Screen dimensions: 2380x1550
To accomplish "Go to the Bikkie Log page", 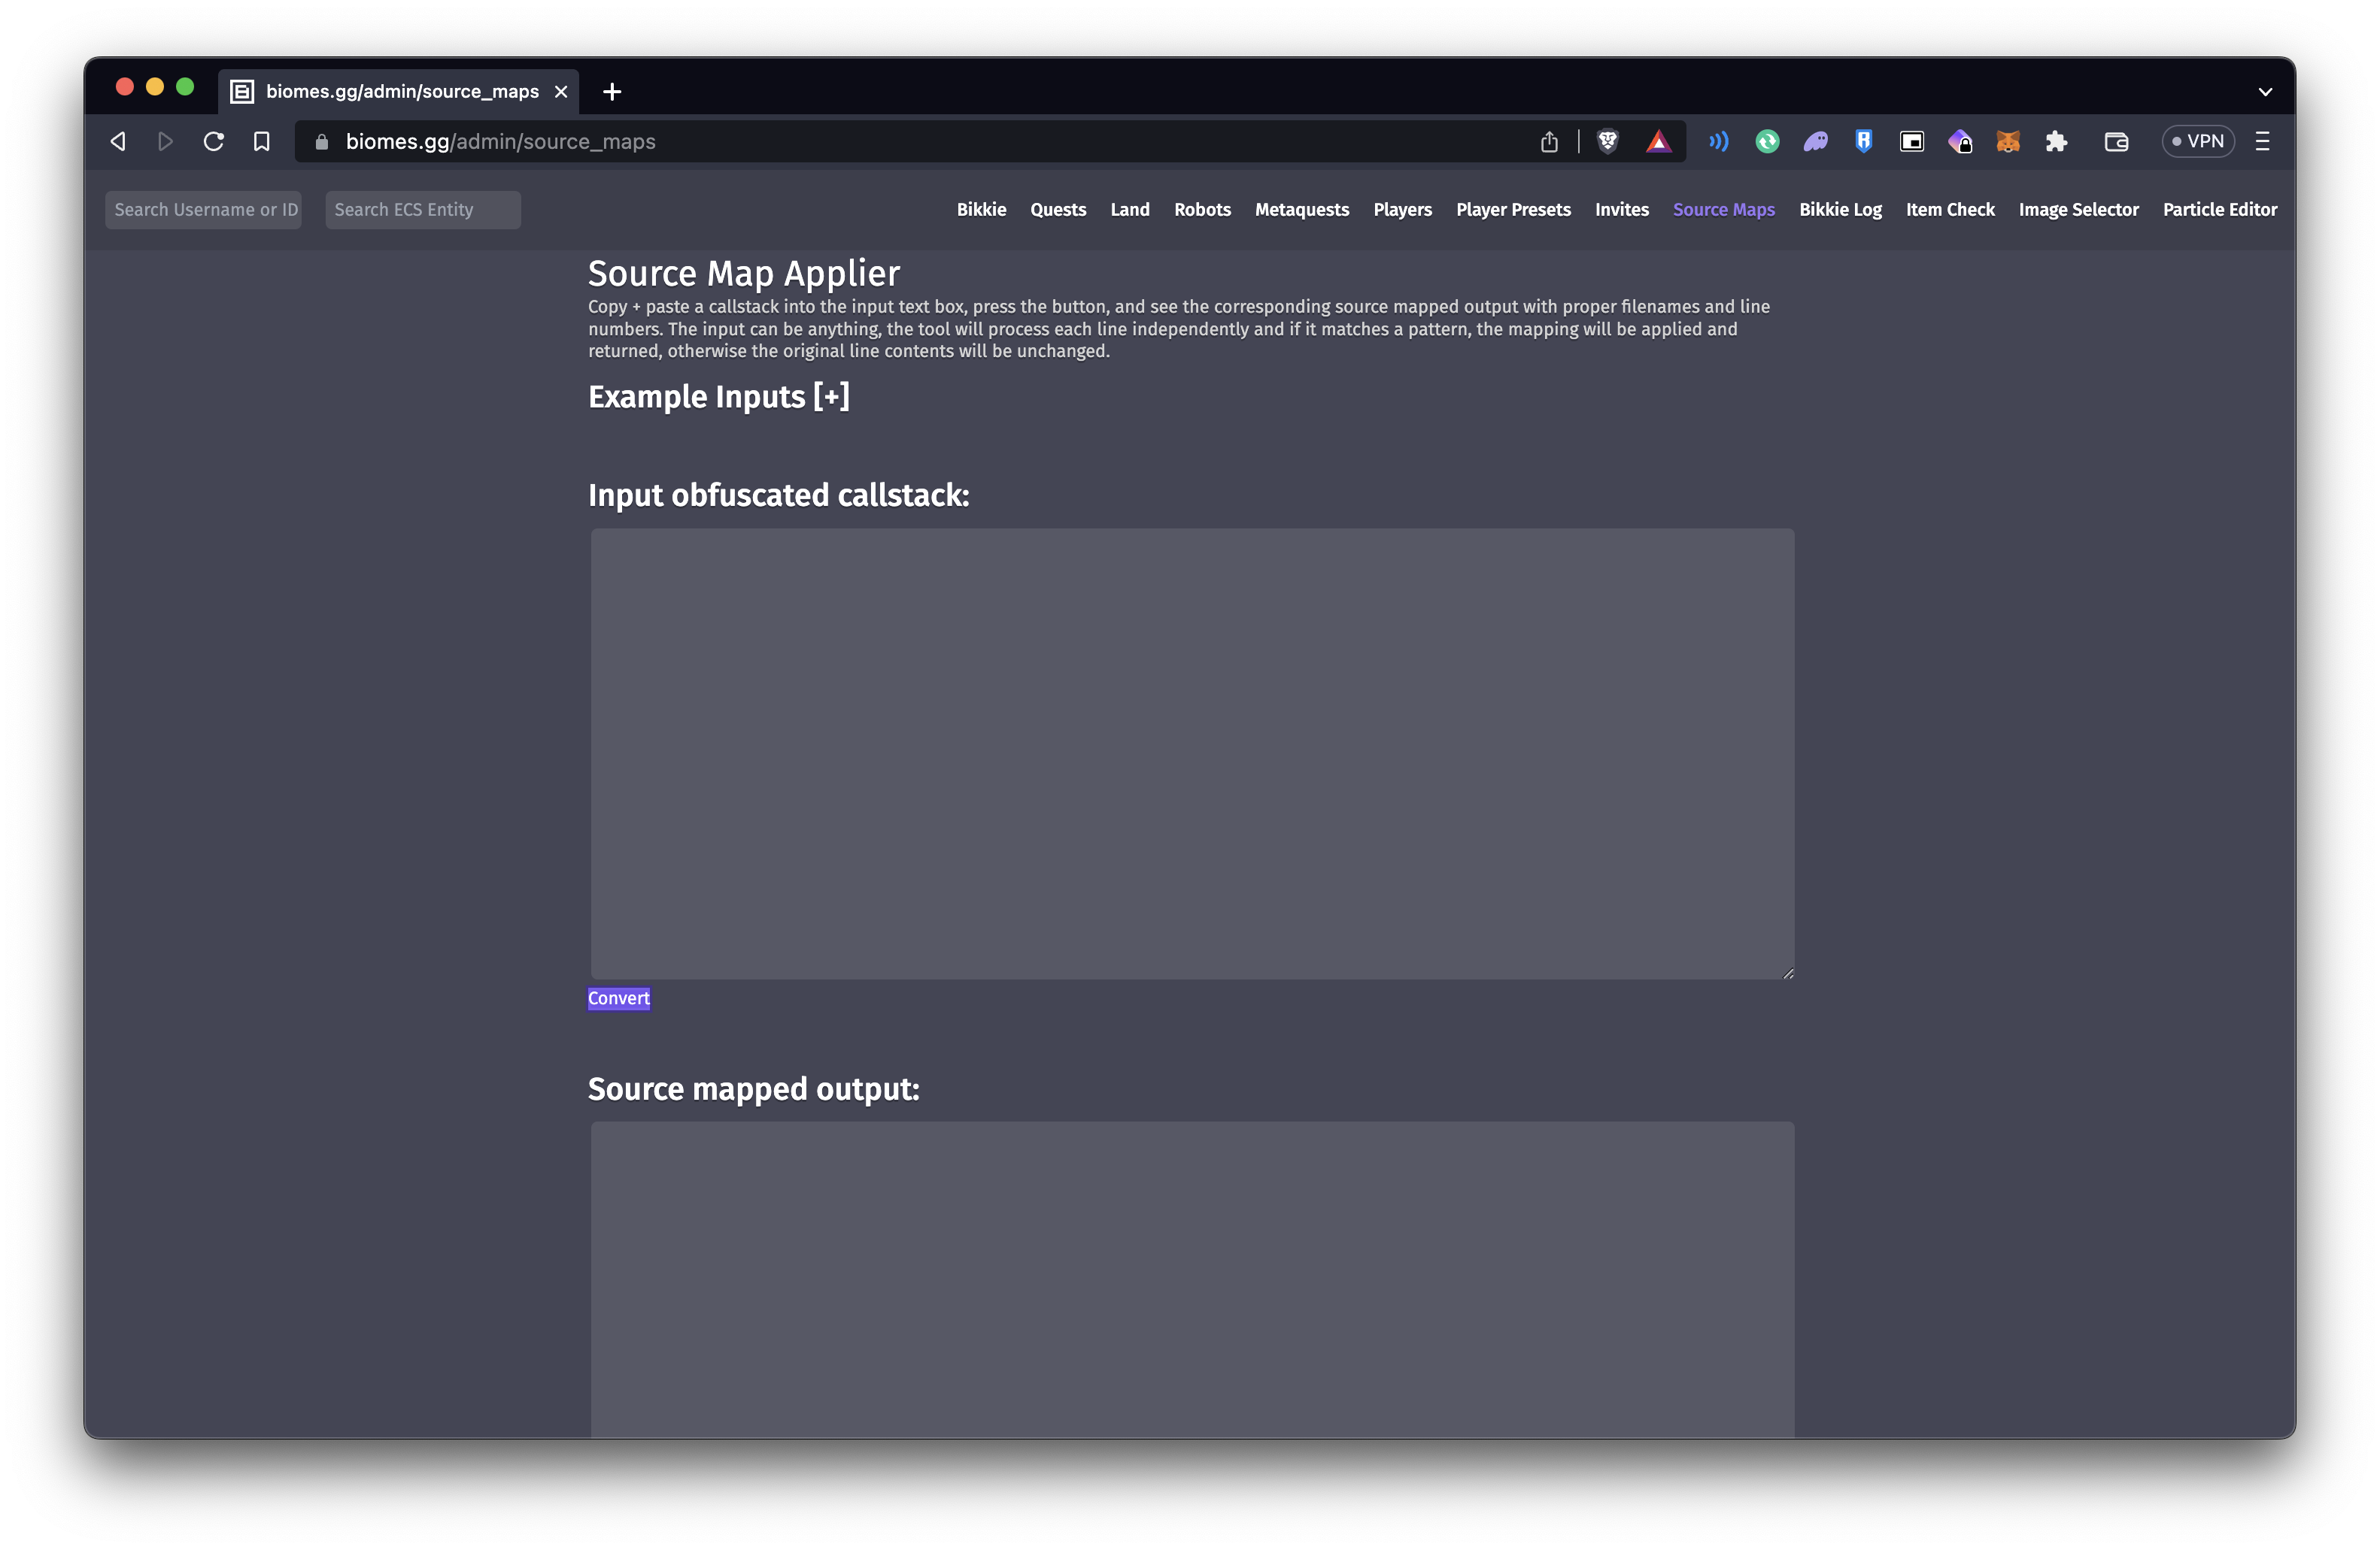I will 1839,210.
